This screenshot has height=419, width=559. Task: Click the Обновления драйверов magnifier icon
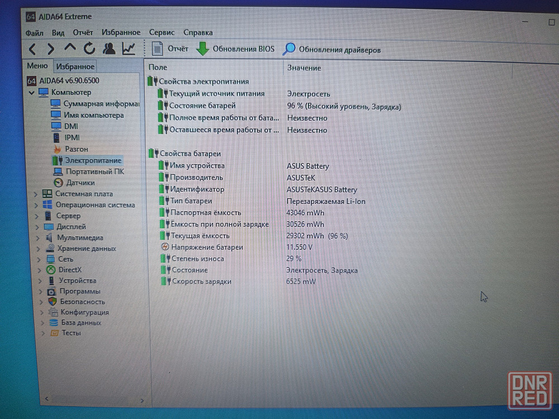tap(289, 49)
